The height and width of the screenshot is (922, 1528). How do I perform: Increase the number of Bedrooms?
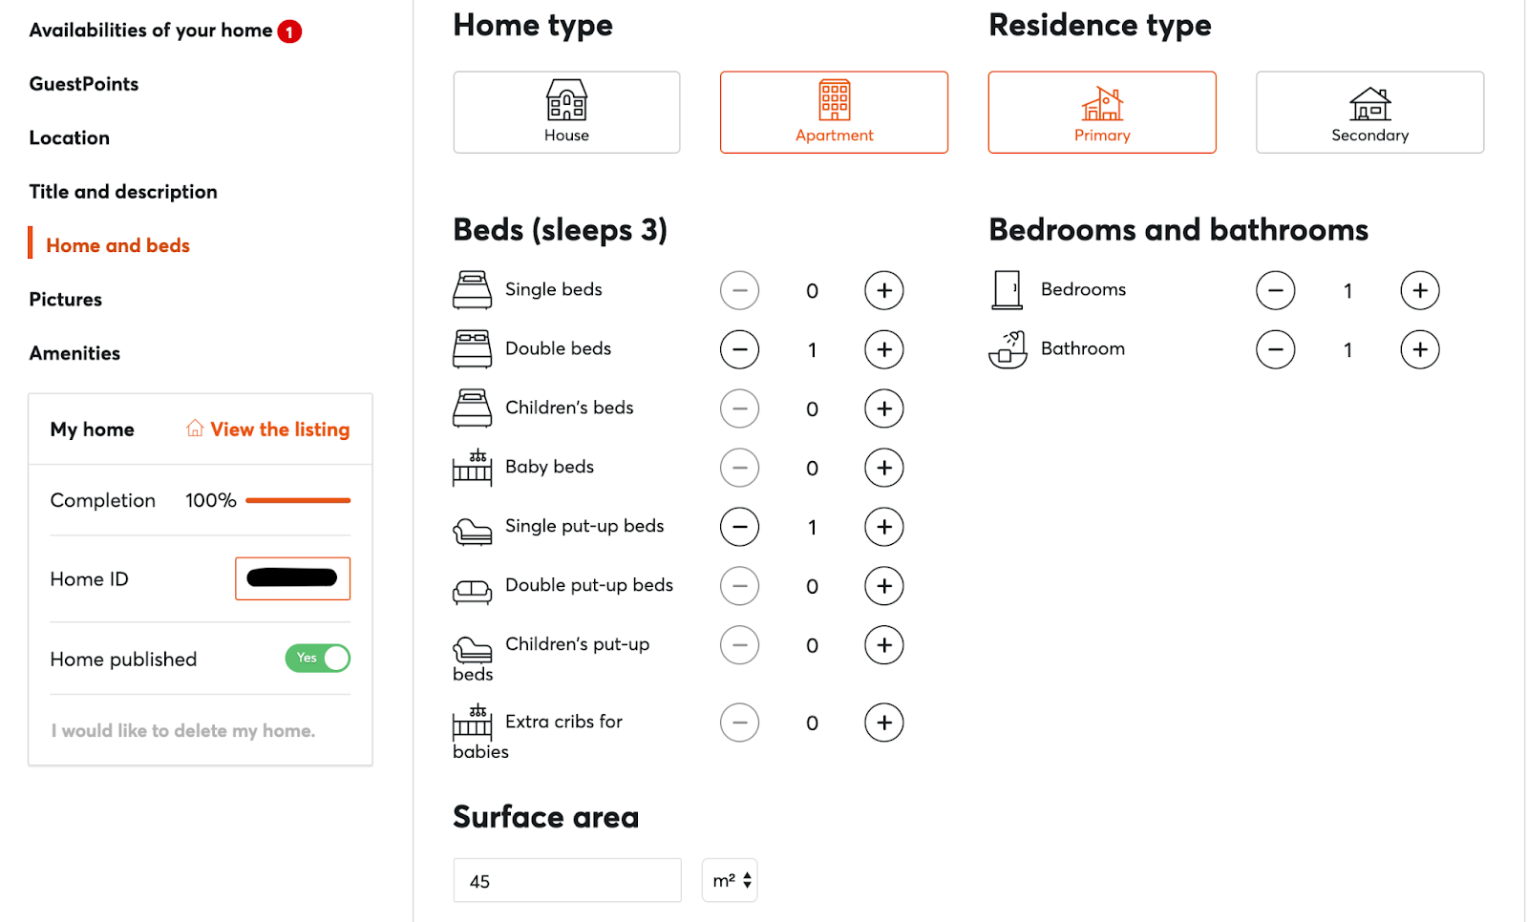pos(1419,290)
